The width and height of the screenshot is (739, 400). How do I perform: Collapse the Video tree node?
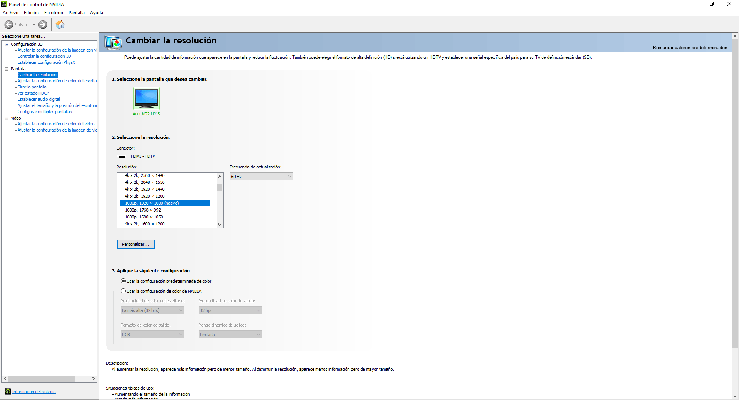tap(7, 118)
